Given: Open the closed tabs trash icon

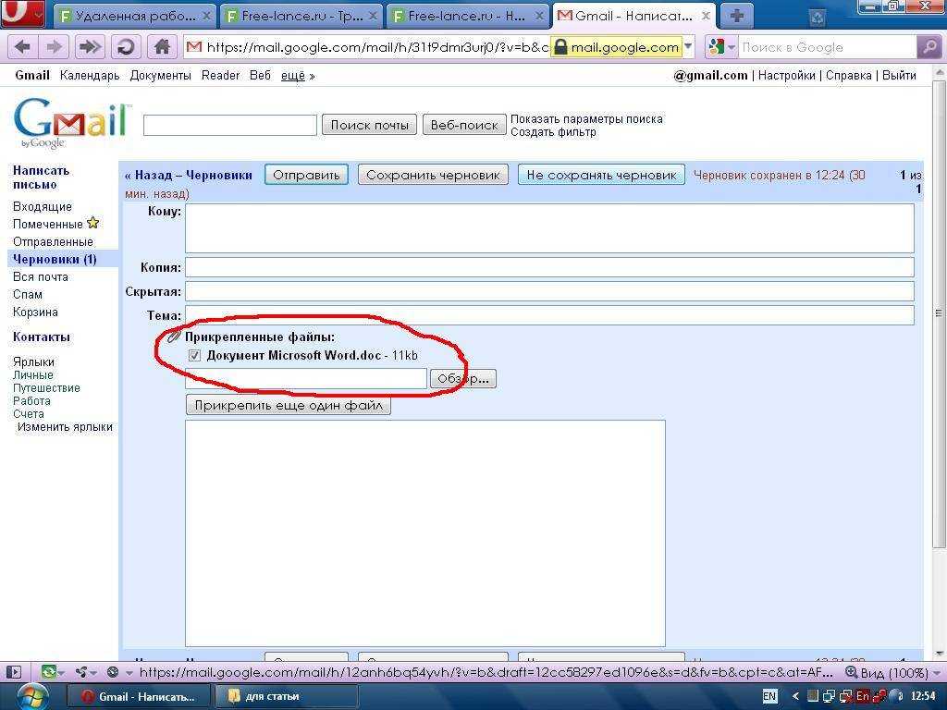Looking at the screenshot, I should pos(818,18).
